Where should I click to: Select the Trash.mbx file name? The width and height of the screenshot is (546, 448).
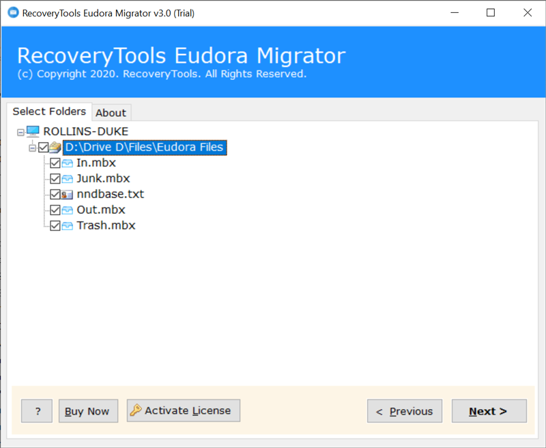coord(106,225)
